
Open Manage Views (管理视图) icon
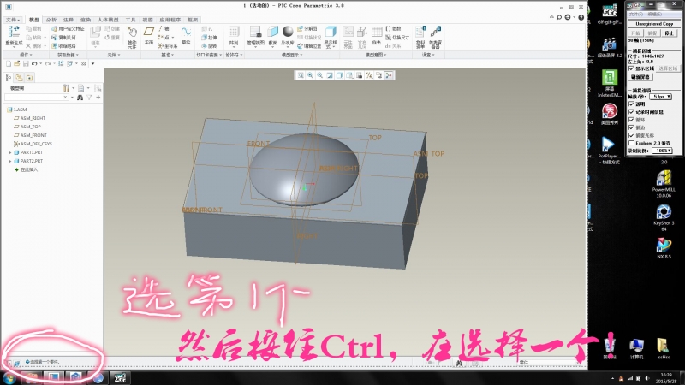[255, 32]
